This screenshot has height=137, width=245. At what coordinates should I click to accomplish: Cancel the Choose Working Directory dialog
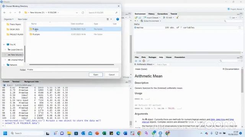coord(111,75)
